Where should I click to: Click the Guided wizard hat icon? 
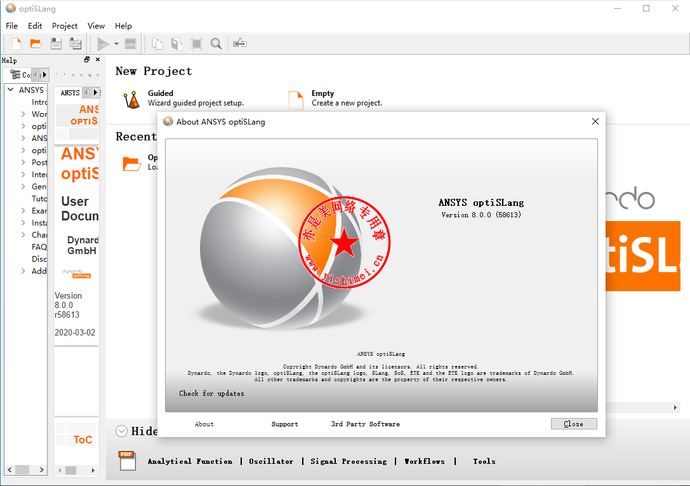(131, 100)
